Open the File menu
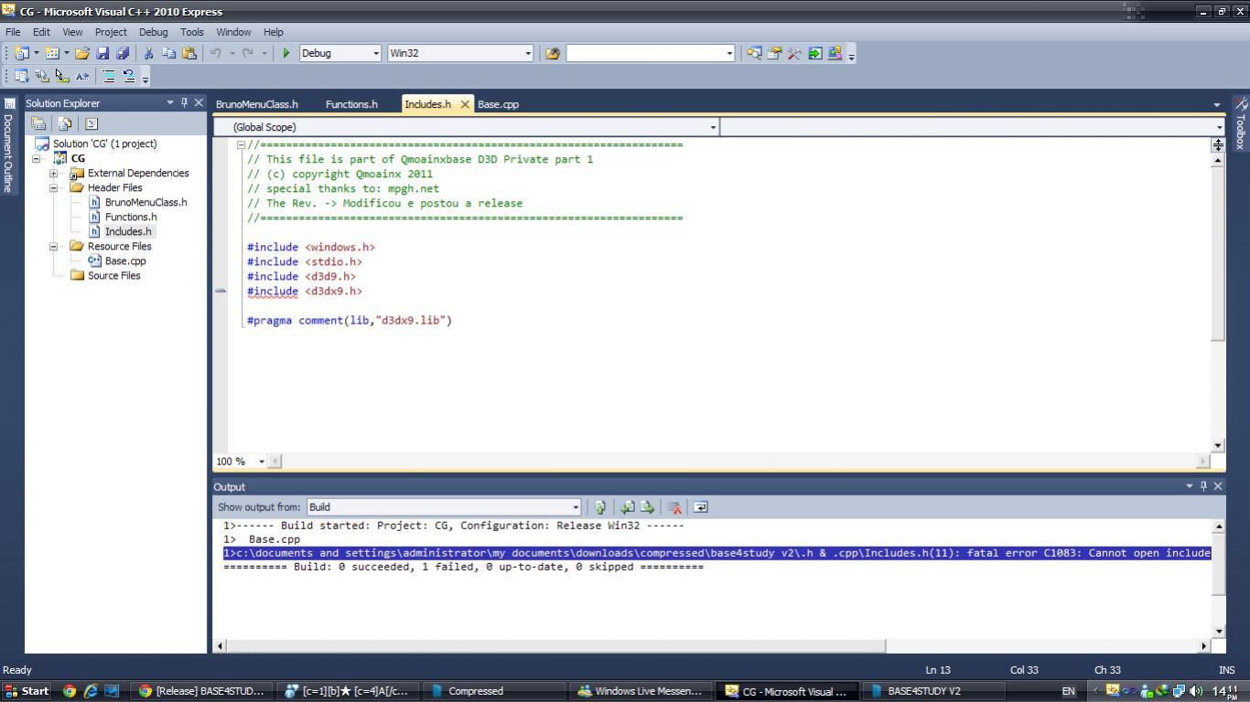 click(13, 32)
